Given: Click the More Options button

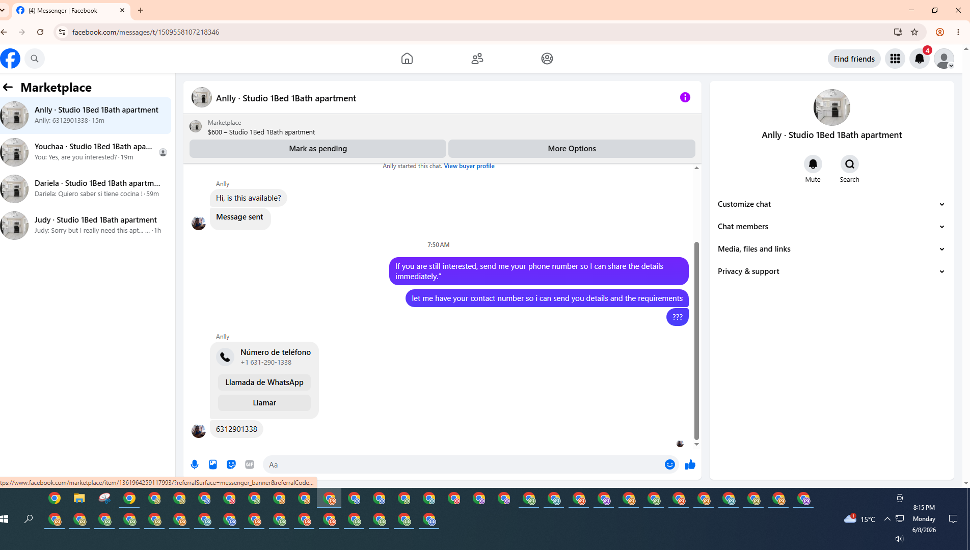Looking at the screenshot, I should [x=572, y=149].
